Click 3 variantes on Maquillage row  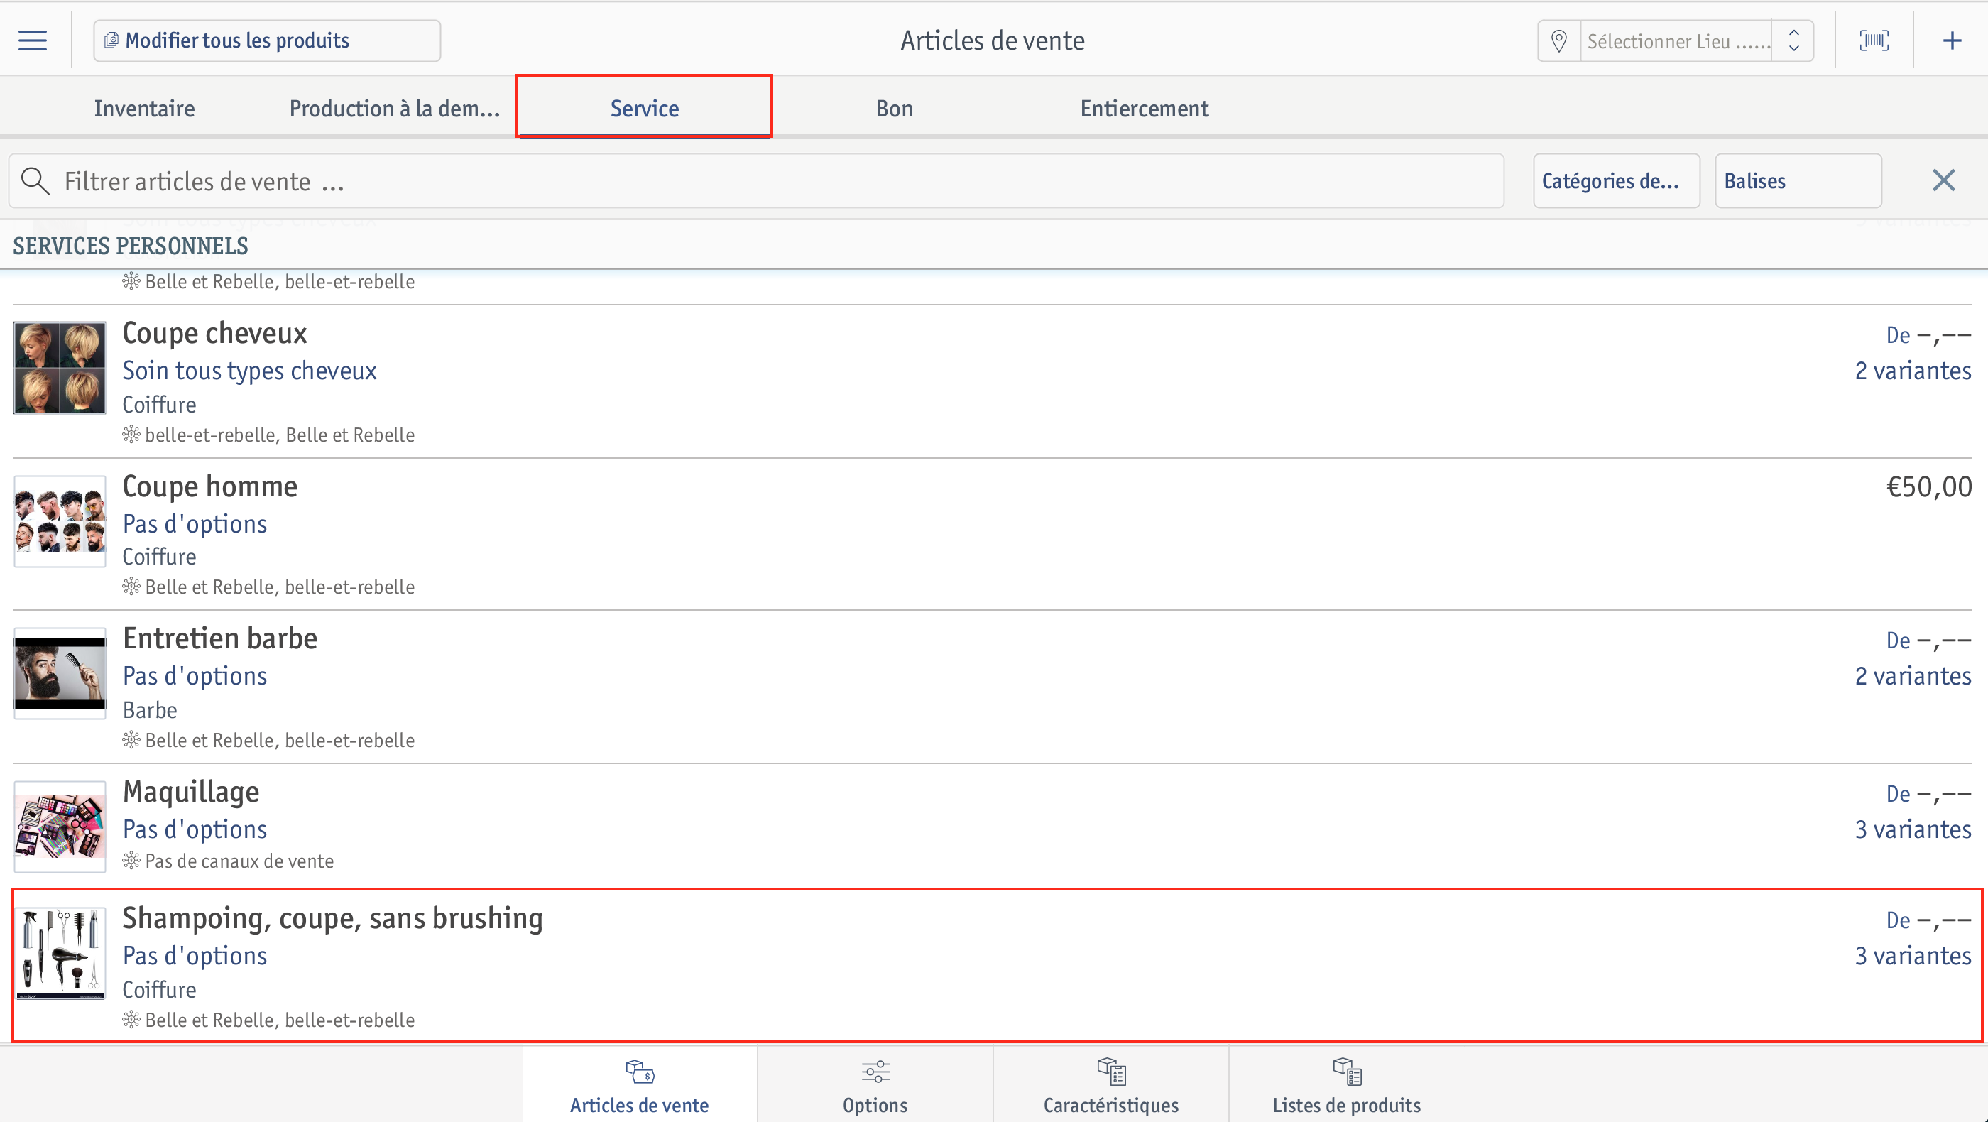(x=1913, y=829)
